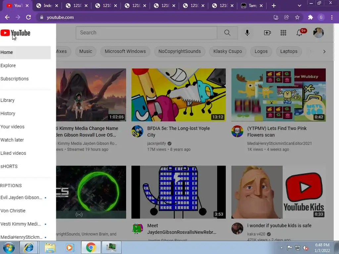339x254 pixels.
Task: Filter by Klasky Csupo chip
Action: coord(227,51)
